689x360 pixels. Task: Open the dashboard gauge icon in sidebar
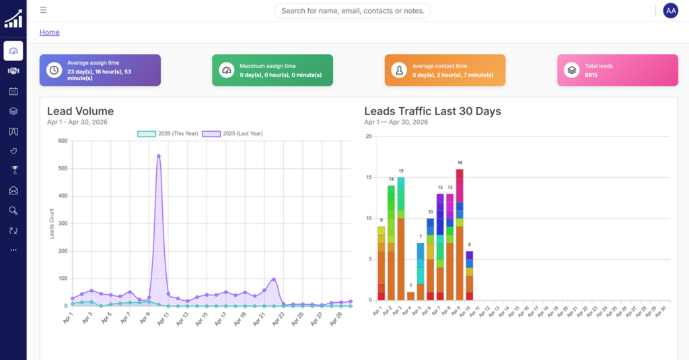click(x=13, y=51)
